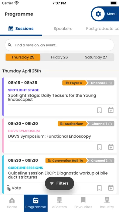The width and height of the screenshot is (119, 212).
Task: Bookmark the Guideline session ERCP
Action: pyautogui.click(x=99, y=188)
